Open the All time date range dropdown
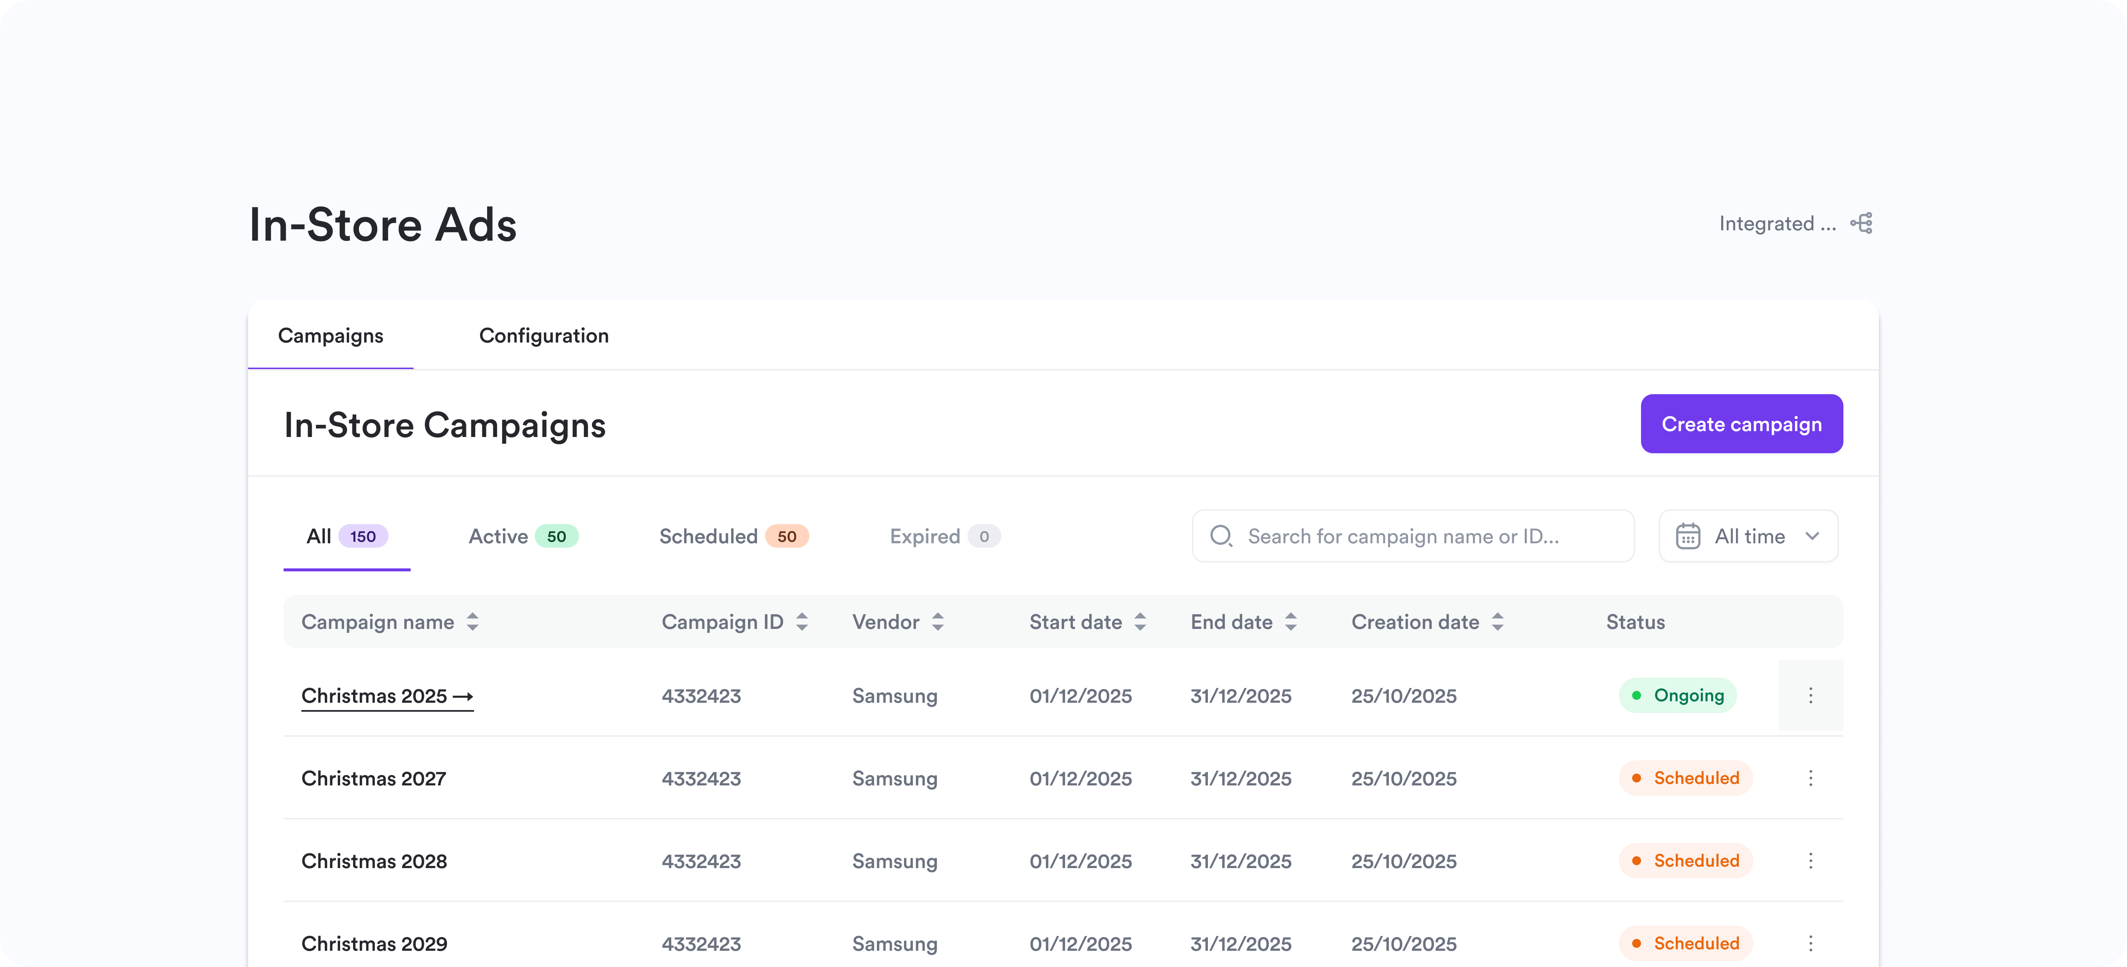The width and height of the screenshot is (2127, 967). (1749, 536)
